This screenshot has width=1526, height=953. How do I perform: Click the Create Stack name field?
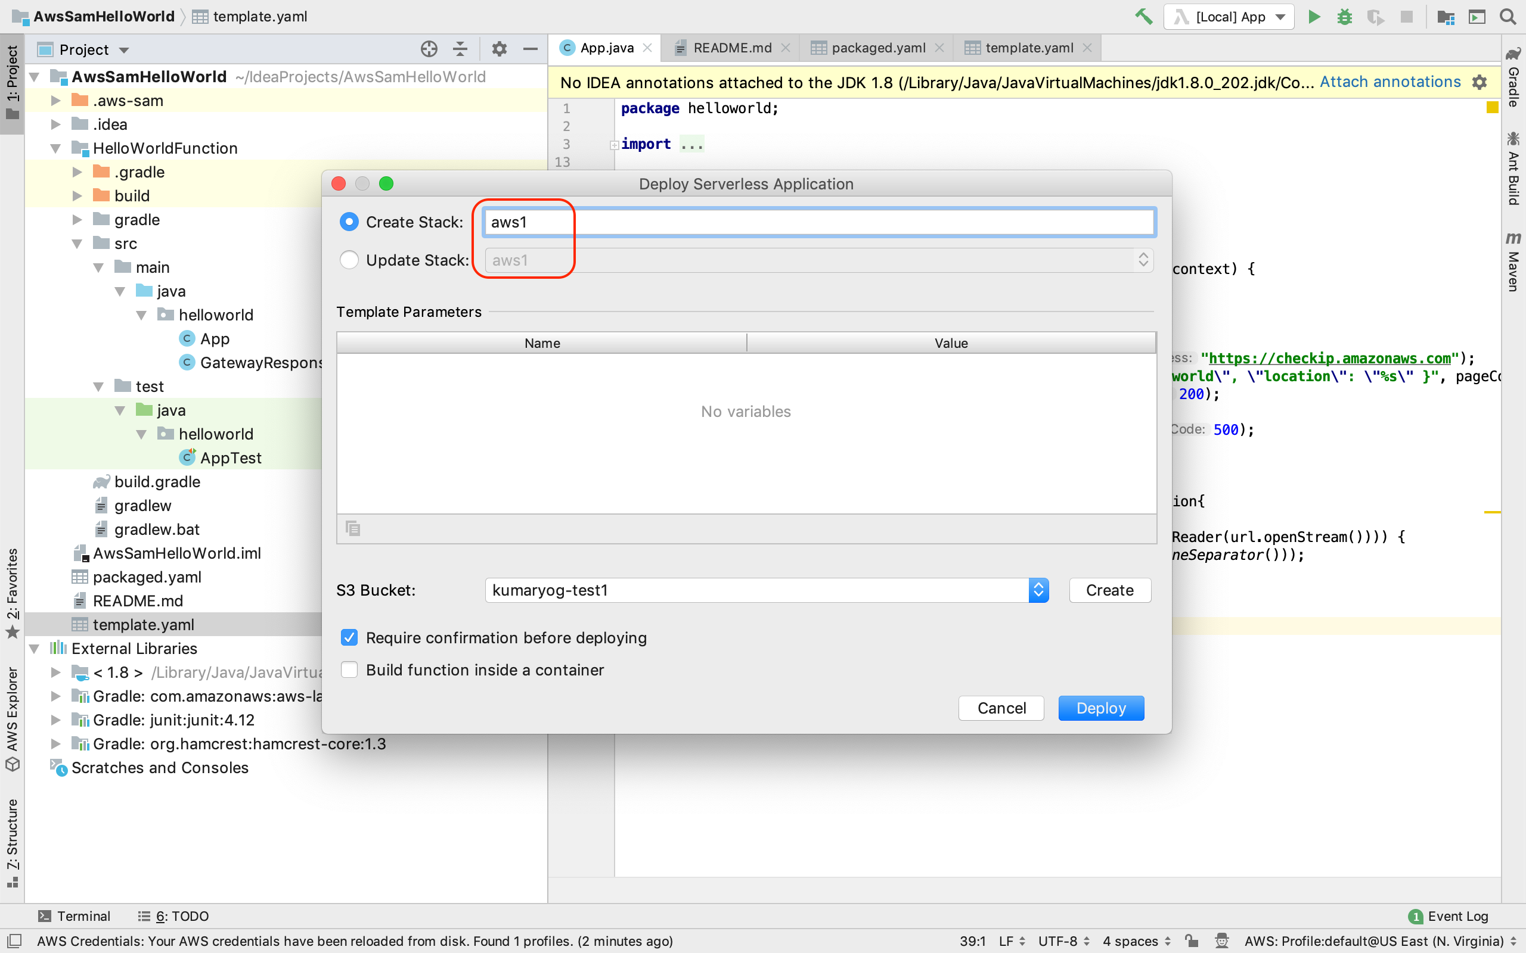point(818,223)
